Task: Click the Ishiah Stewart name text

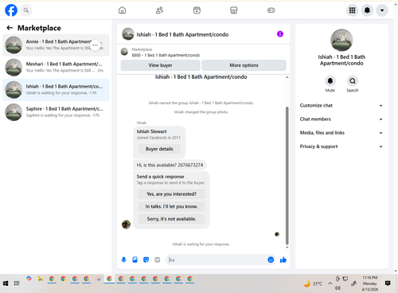Action: [x=151, y=131]
